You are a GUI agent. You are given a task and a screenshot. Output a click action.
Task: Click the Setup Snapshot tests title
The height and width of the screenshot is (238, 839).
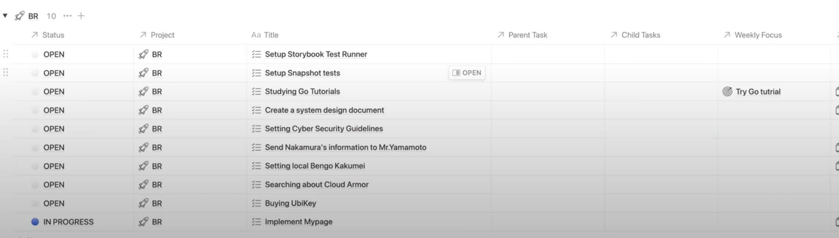coord(302,73)
